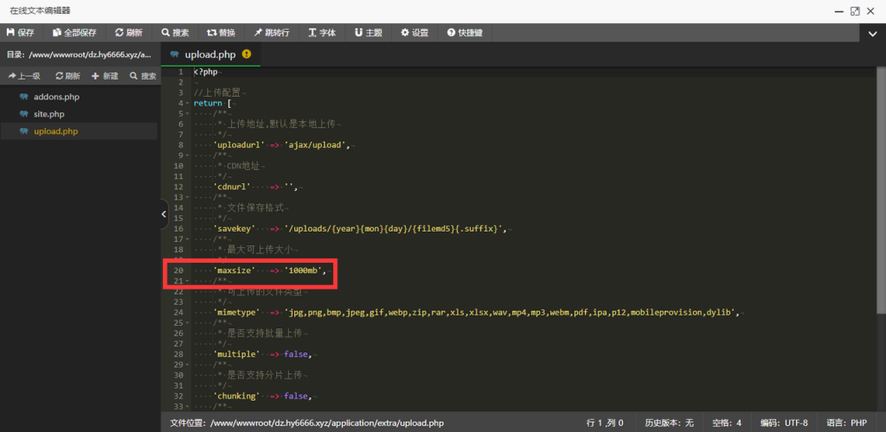
Task: Collapse the file sidebar with the arrow handle
Action: pos(164,215)
